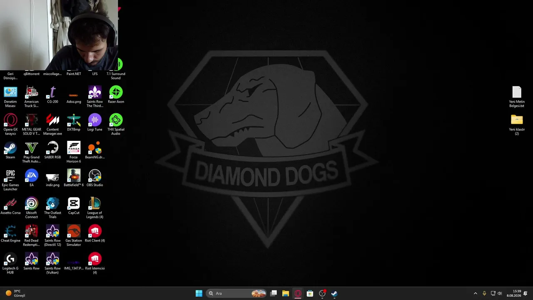Expand the hidden system tray icons

coord(476,293)
